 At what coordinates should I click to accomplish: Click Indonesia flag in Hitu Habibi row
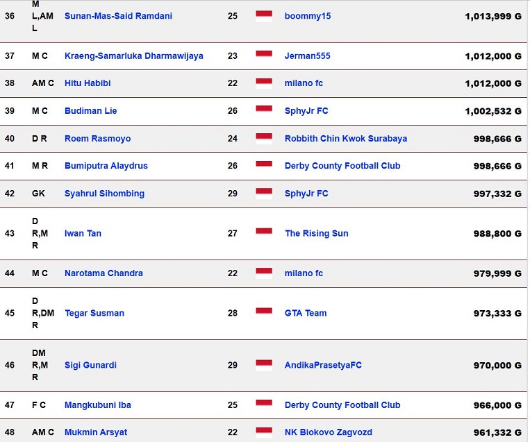pyautogui.click(x=264, y=83)
